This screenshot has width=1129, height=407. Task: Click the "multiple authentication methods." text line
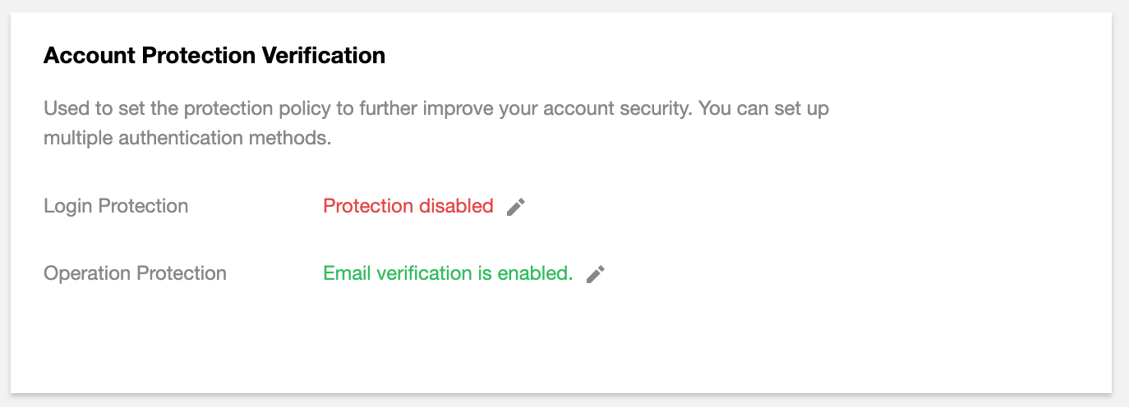[x=187, y=138]
